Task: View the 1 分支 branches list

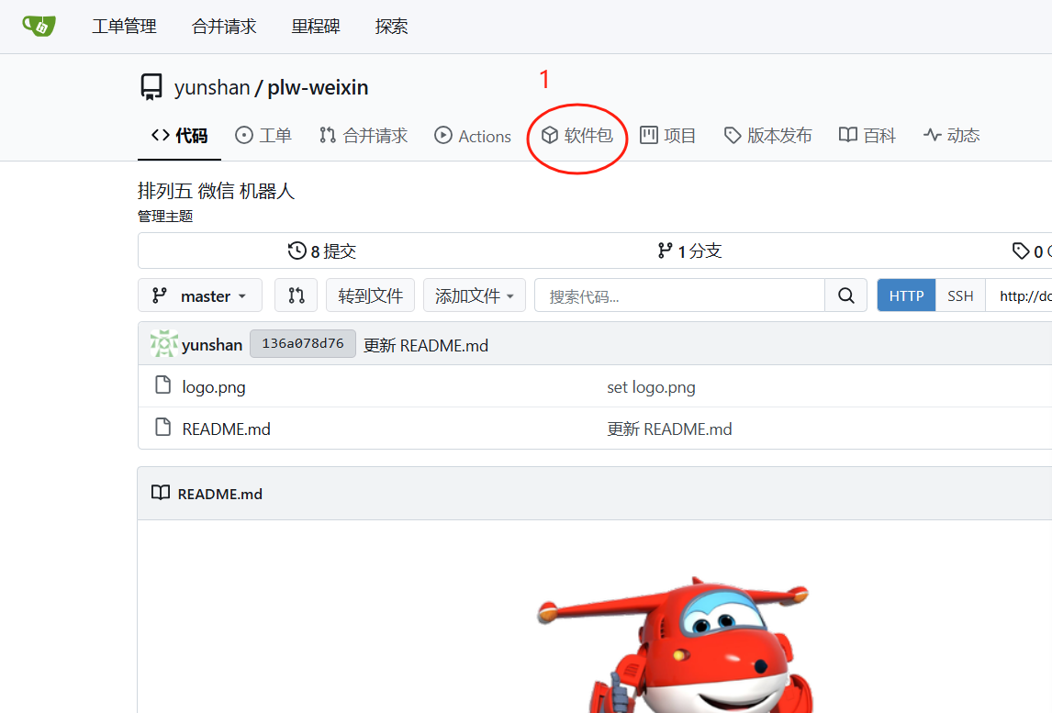Action: (689, 251)
